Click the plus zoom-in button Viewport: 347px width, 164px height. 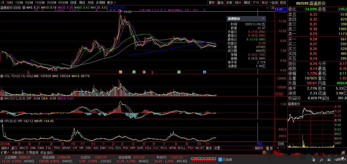[278, 148]
